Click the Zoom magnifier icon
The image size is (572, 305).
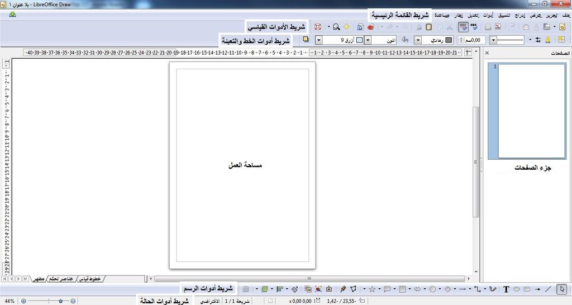[x=336, y=27]
